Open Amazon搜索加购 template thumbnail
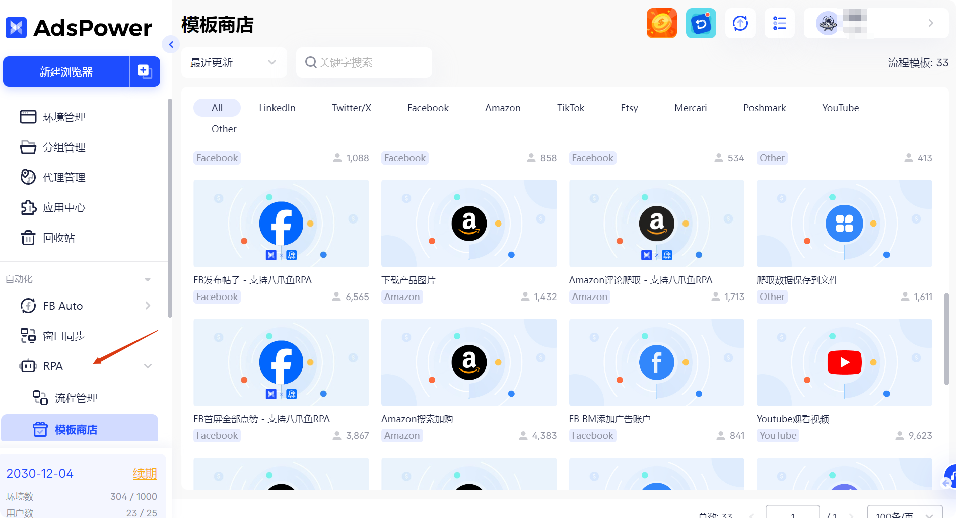This screenshot has height=518, width=956. [x=469, y=362]
